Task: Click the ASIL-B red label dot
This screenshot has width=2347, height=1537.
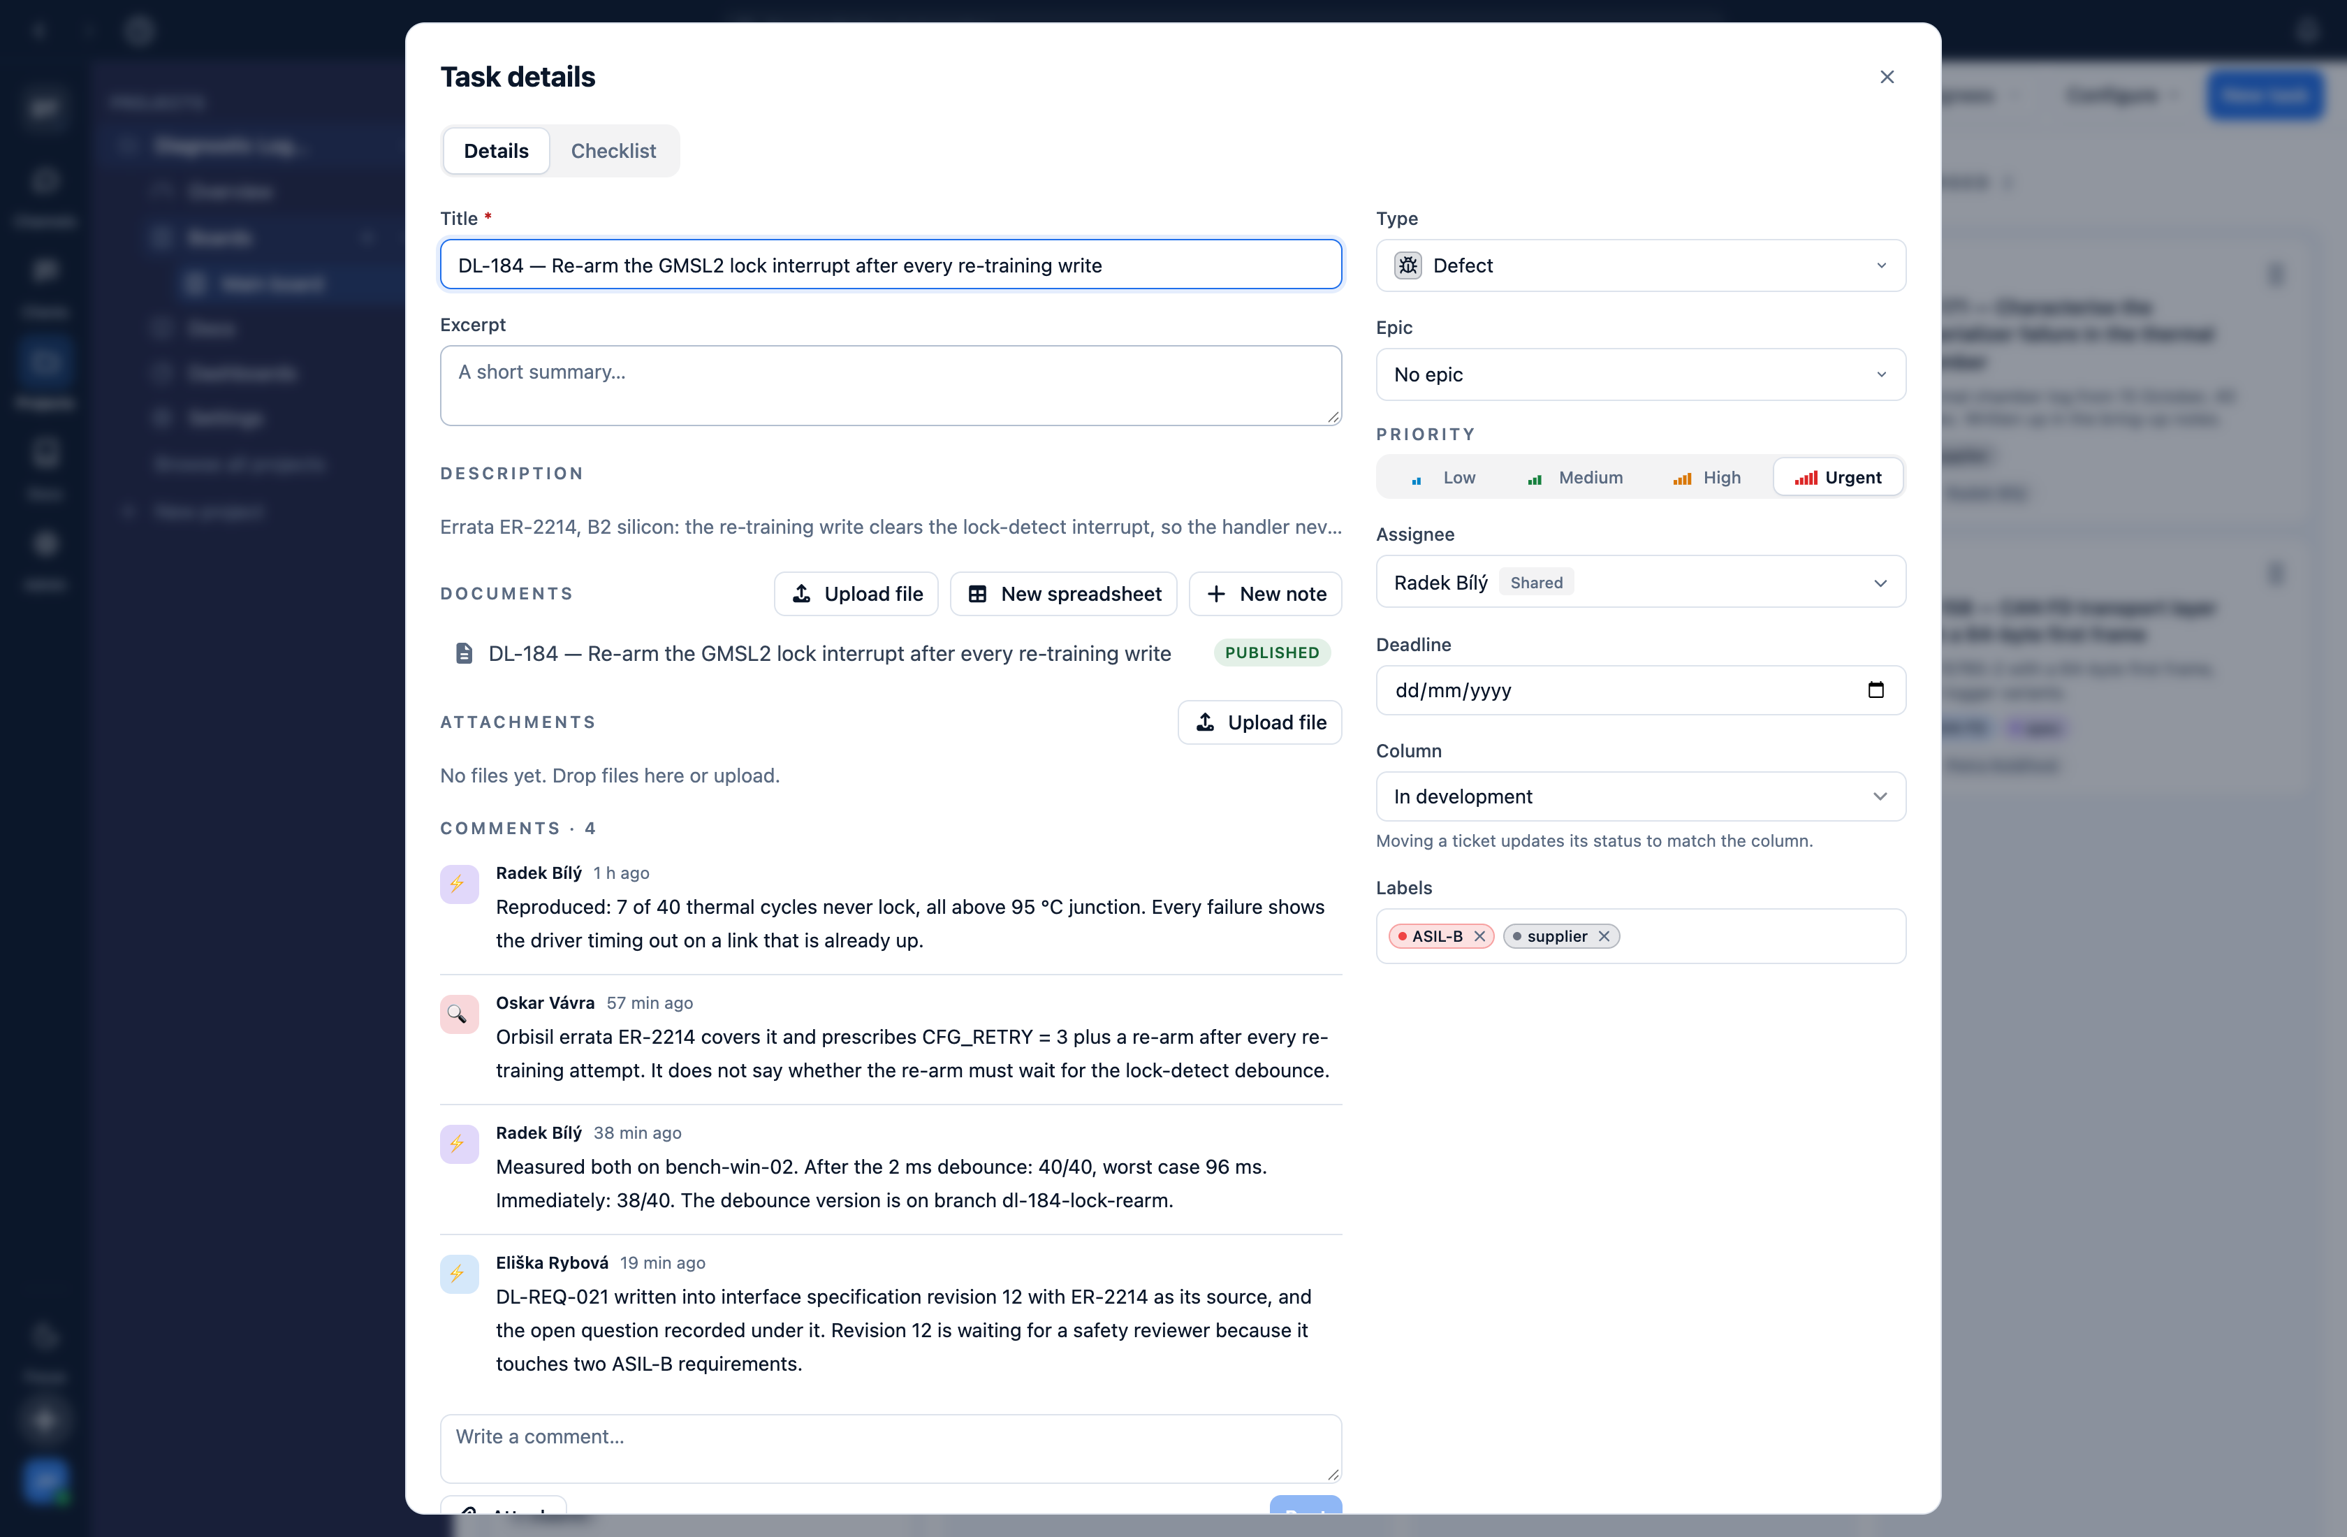Action: 1401,936
